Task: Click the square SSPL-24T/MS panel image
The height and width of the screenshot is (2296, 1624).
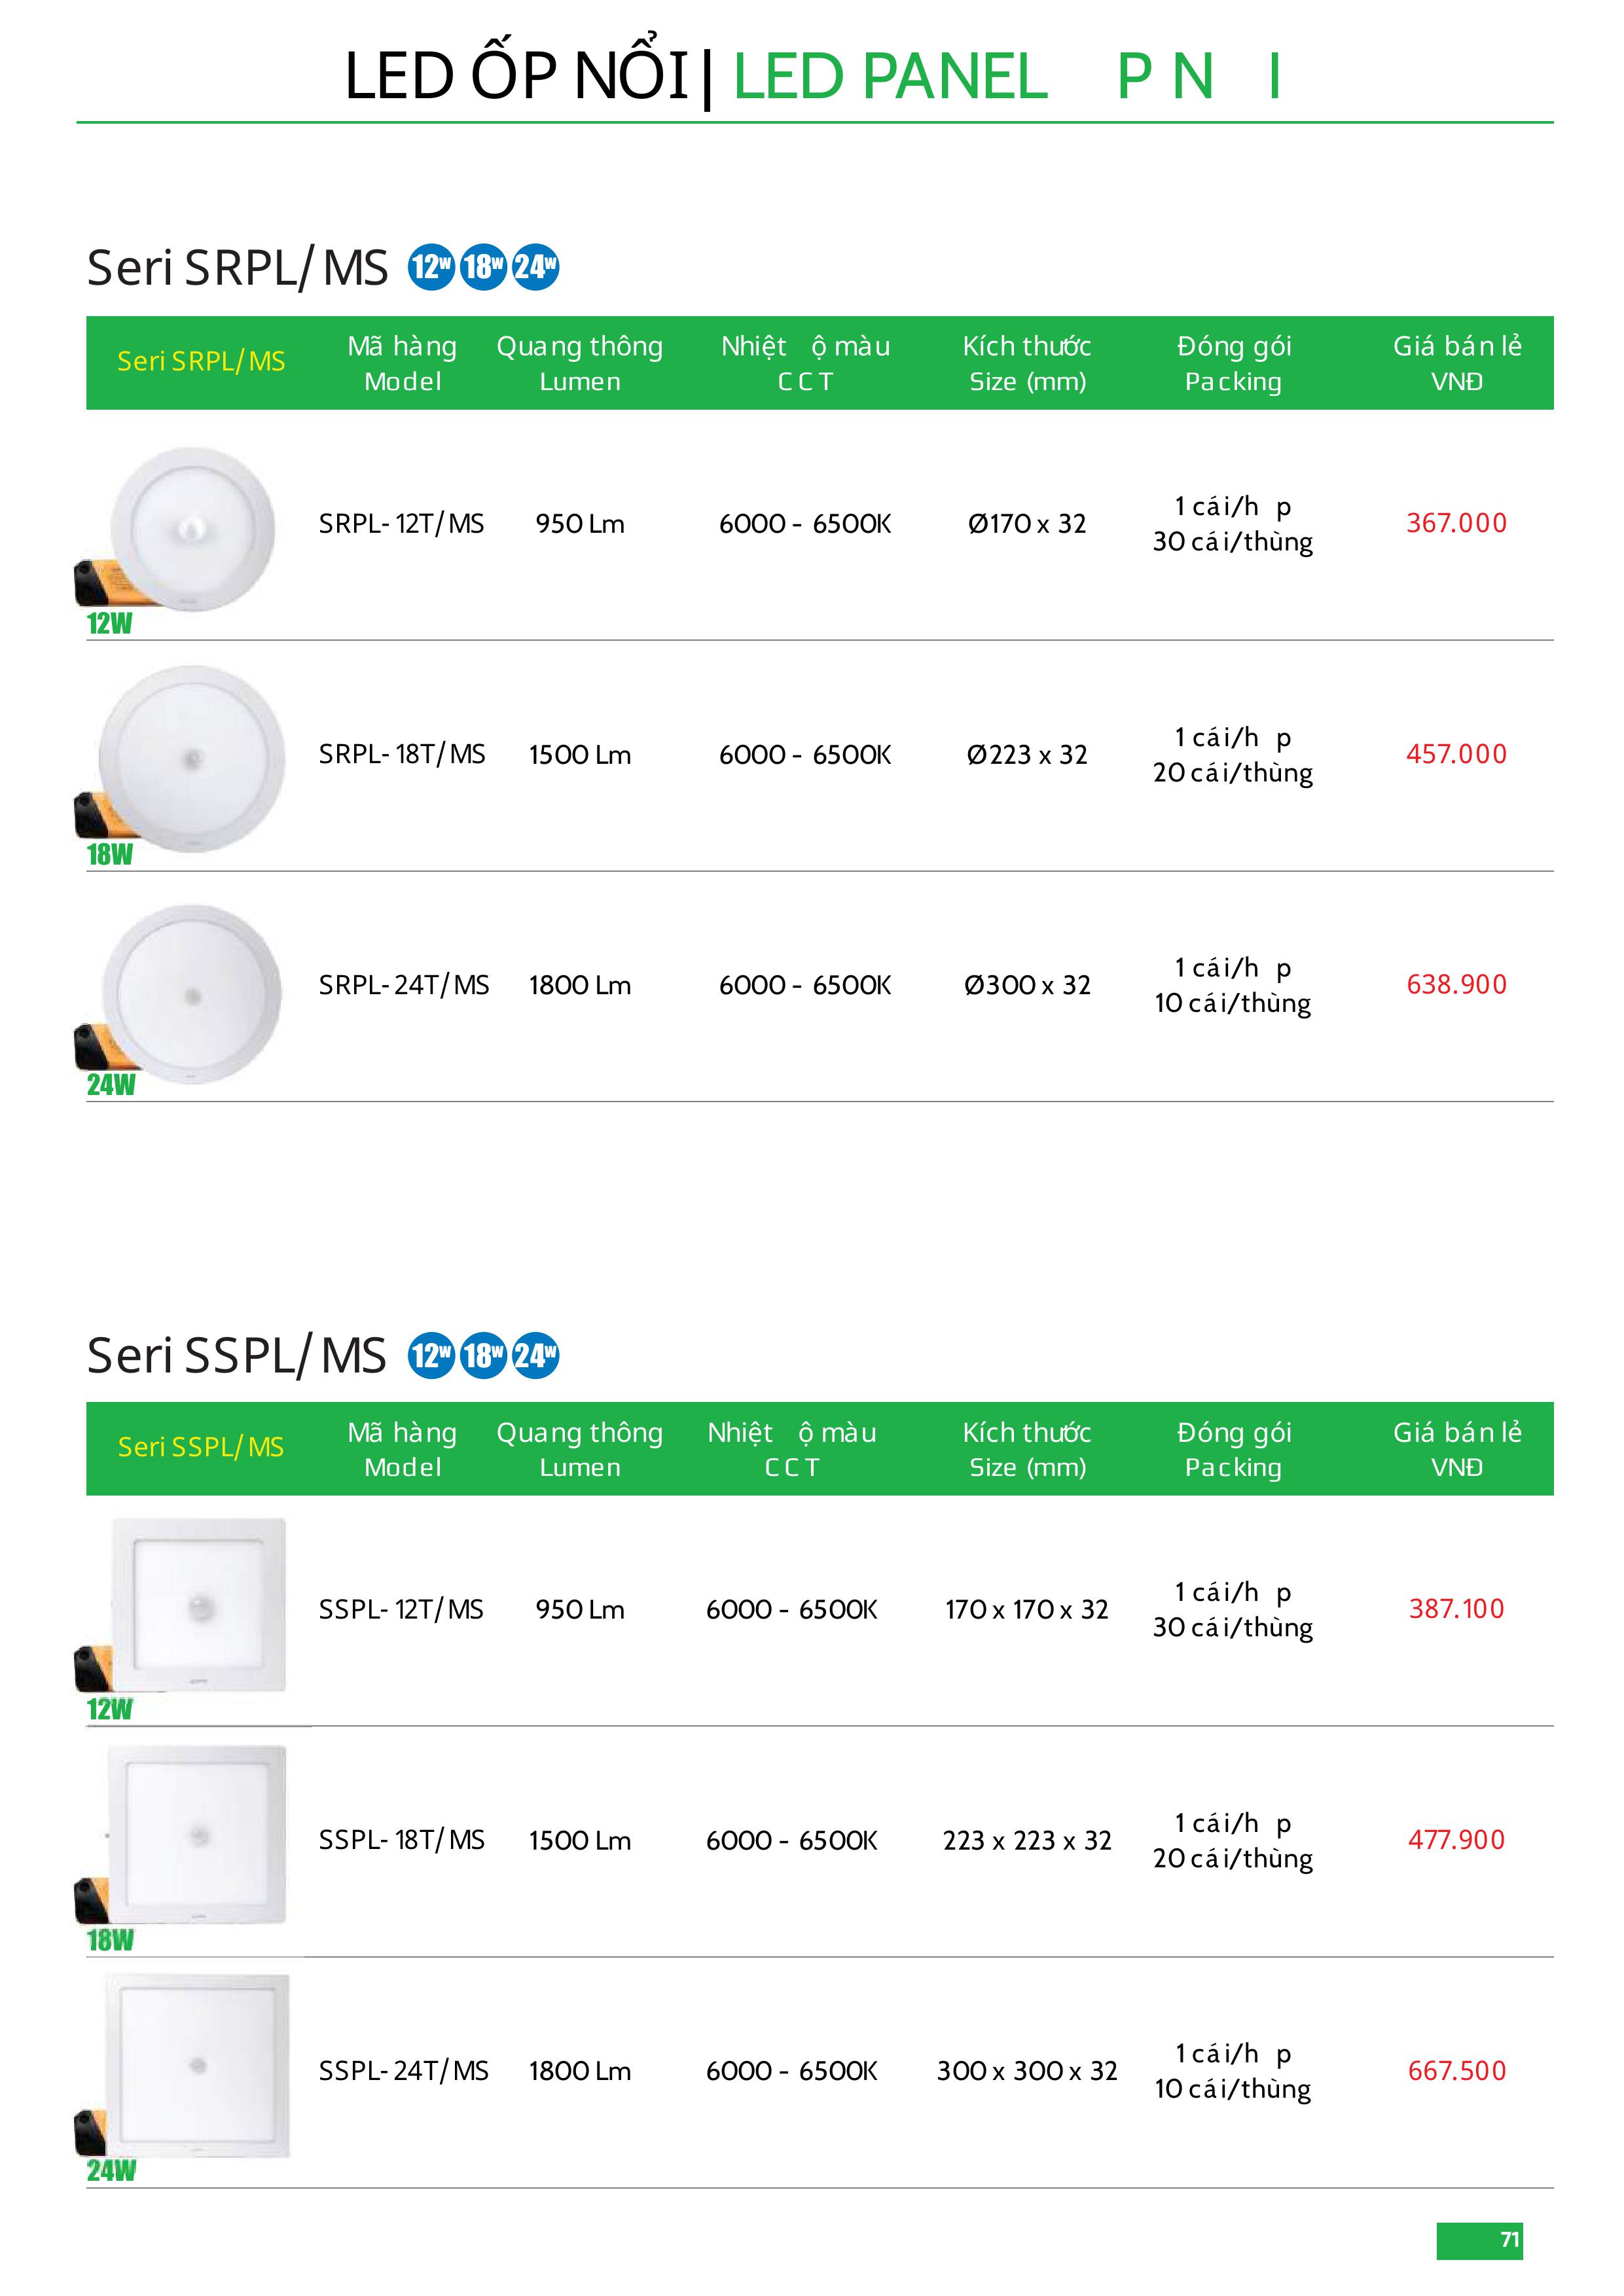Action: click(x=198, y=2065)
